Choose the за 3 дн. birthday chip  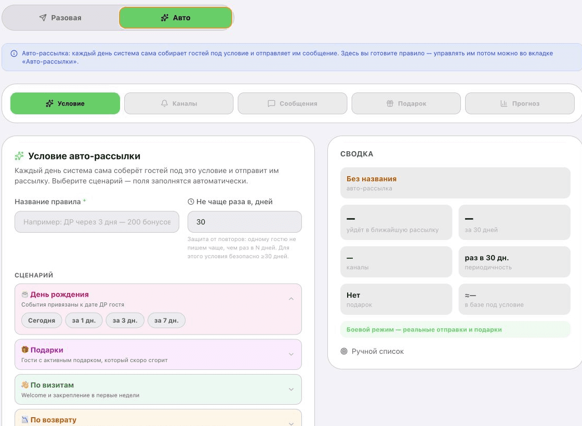click(125, 320)
